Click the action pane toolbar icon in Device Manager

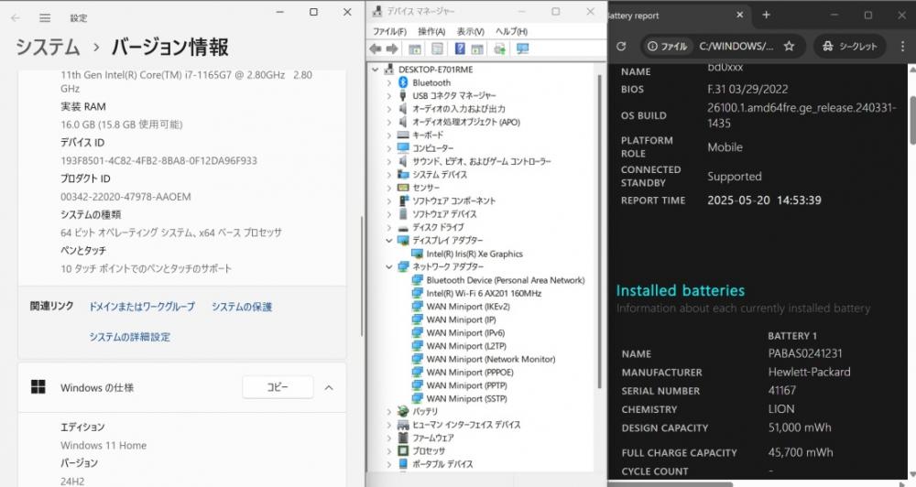point(477,49)
